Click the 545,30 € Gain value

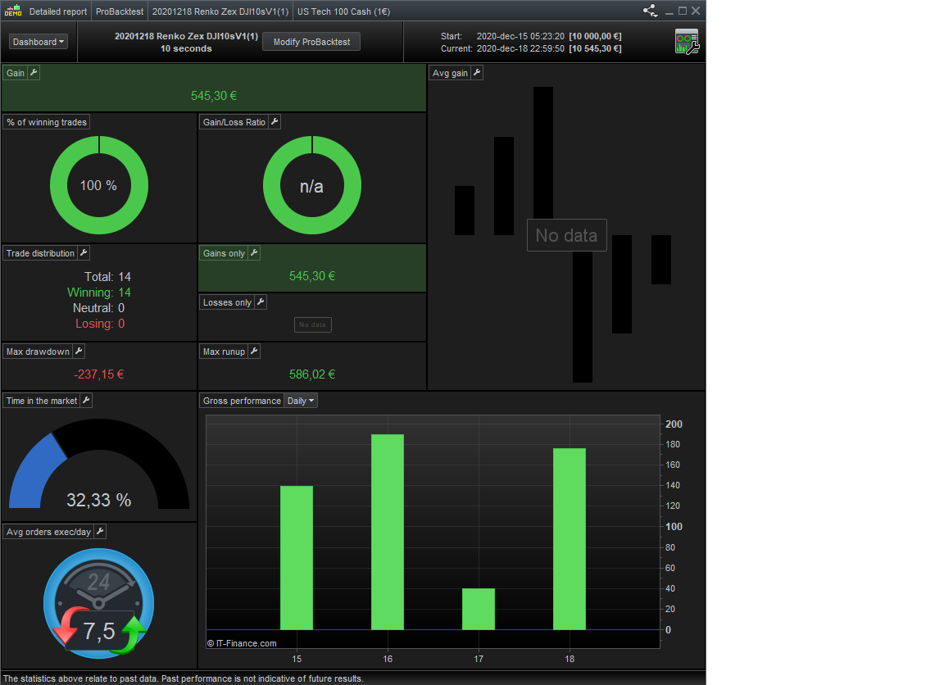(214, 96)
